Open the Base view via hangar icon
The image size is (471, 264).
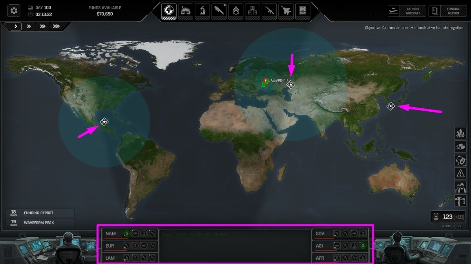tap(186, 11)
